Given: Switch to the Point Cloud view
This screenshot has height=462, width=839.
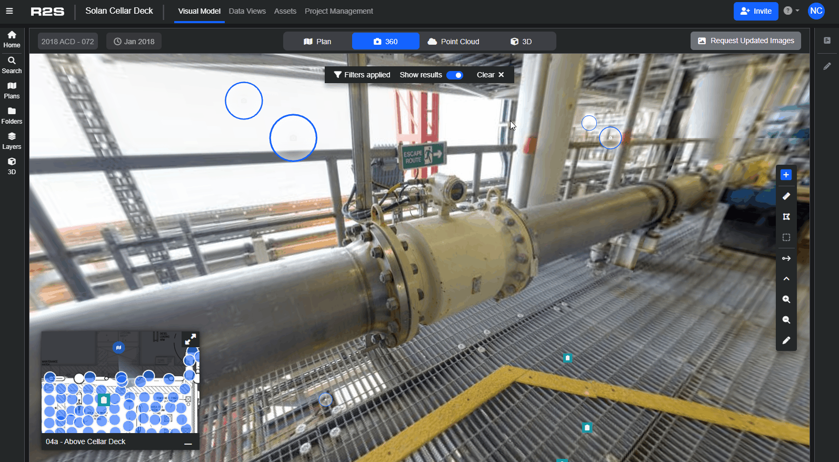Looking at the screenshot, I should [453, 42].
